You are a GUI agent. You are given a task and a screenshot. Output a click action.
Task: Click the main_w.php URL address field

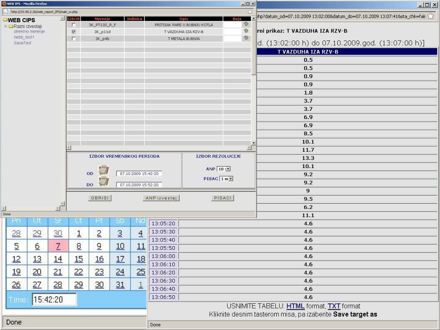[x=128, y=12]
